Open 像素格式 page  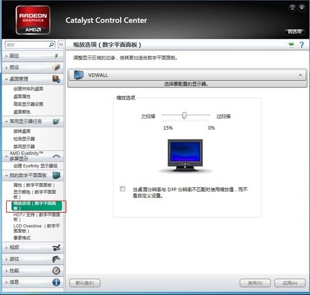pos(22,238)
